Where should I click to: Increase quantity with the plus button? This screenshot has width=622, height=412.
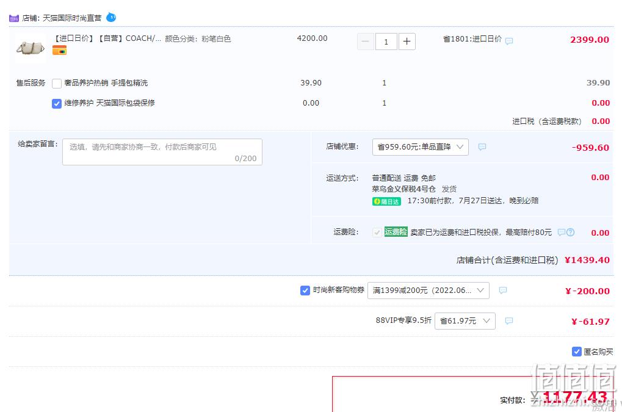[407, 42]
